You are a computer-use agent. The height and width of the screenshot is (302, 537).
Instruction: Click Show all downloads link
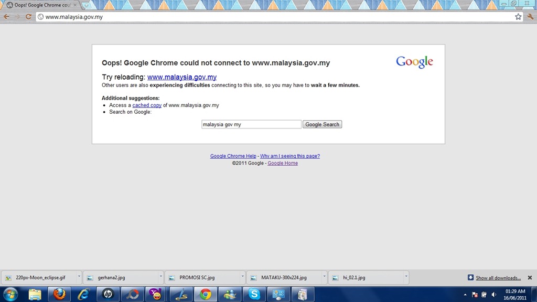tap(498, 278)
